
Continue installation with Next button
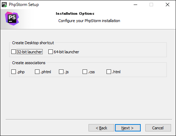click(128, 128)
